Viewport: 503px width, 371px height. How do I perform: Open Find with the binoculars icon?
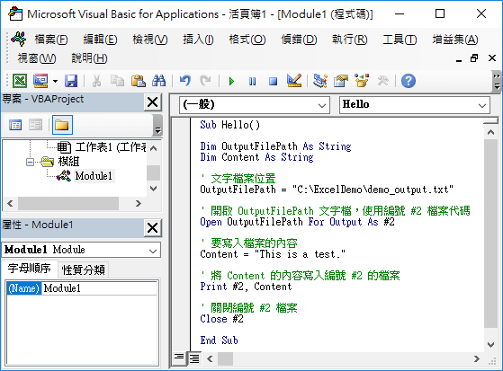coord(158,81)
